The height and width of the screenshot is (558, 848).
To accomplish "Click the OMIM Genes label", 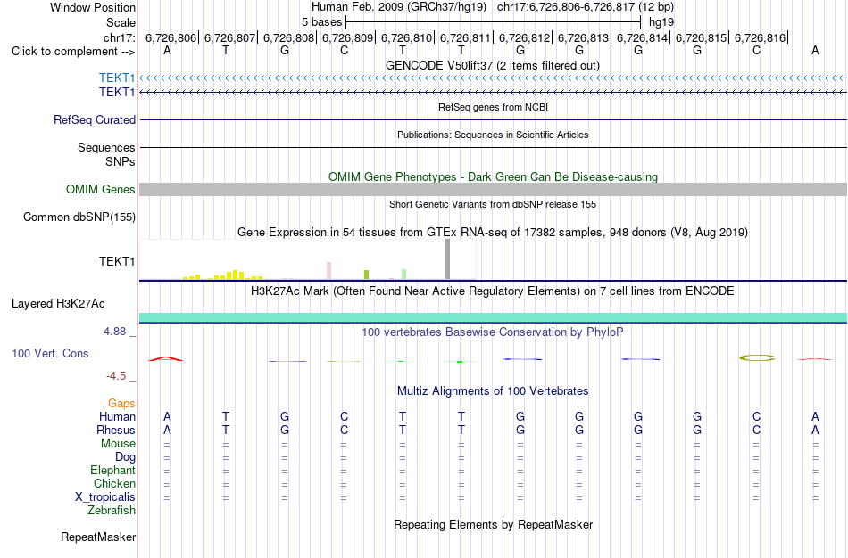I will 101,189.
